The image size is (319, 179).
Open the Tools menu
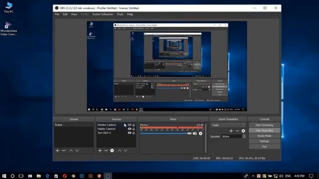click(120, 14)
